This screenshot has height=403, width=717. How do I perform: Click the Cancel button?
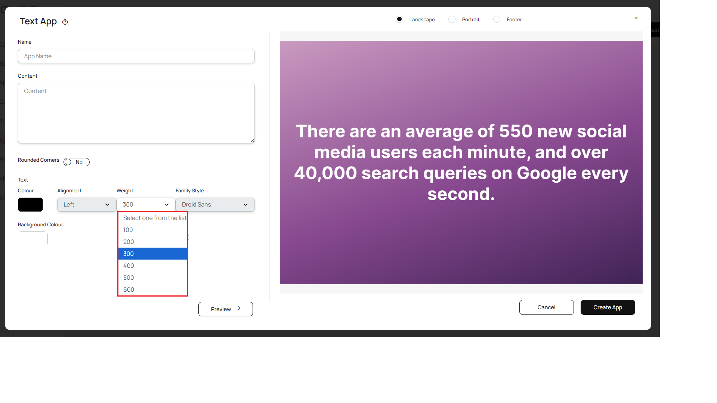pos(546,307)
